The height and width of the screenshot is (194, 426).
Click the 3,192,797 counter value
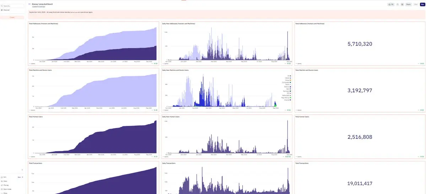pos(360,91)
